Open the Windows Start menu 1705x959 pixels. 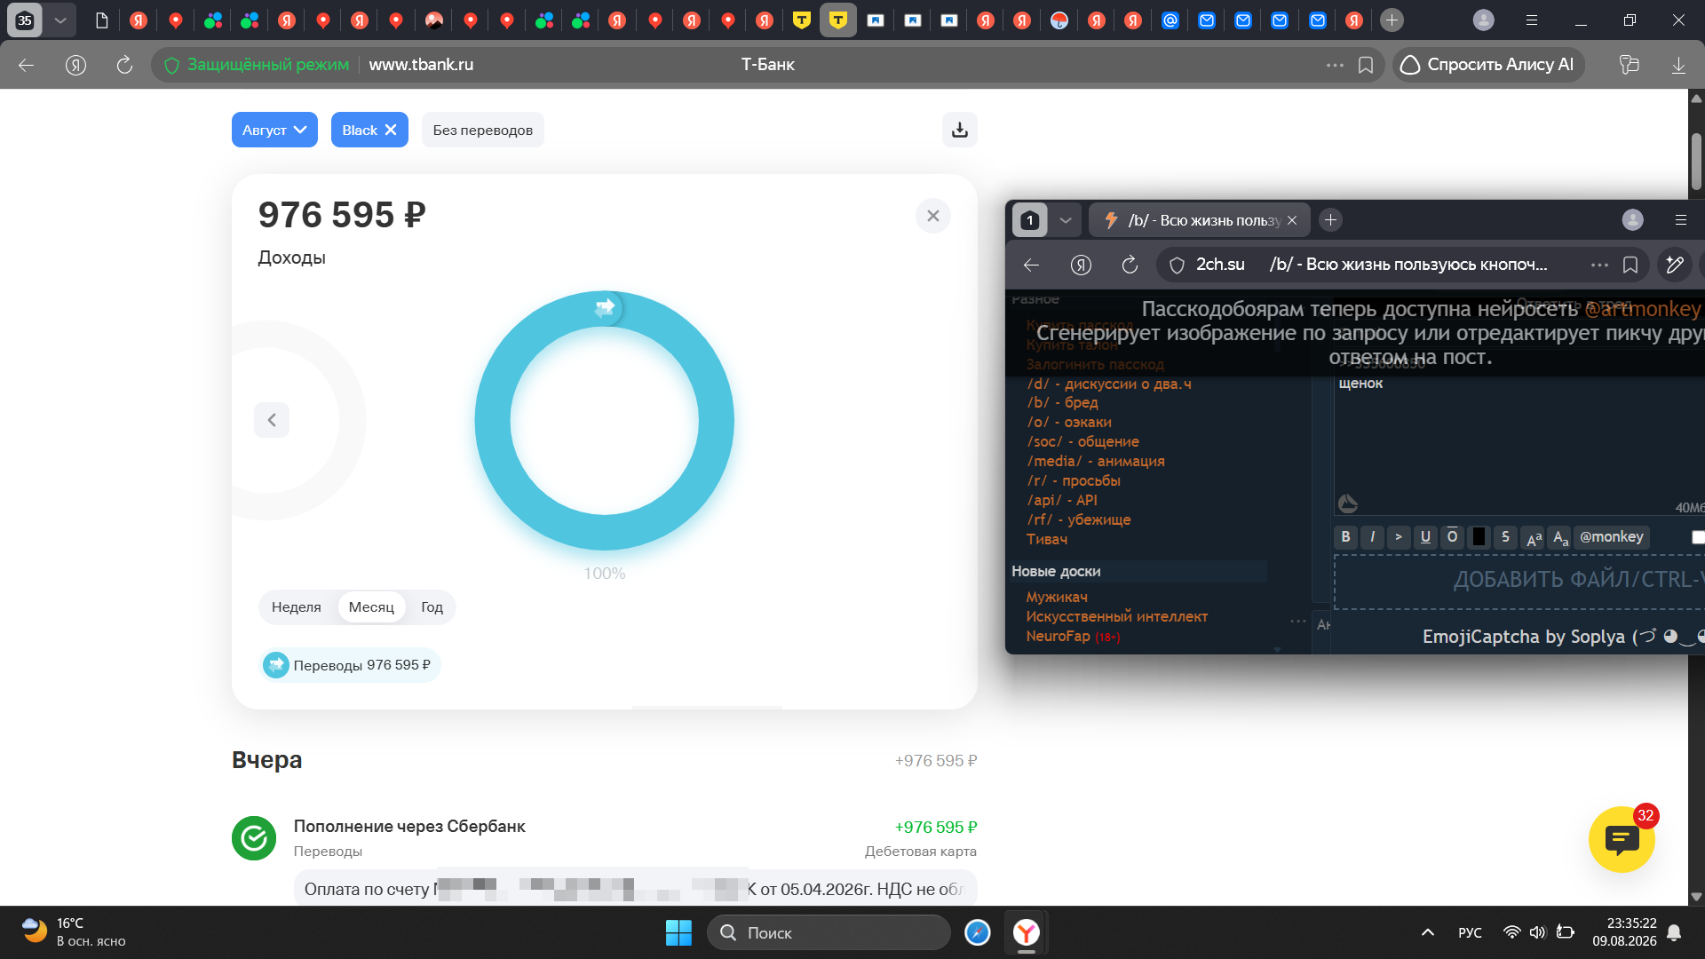[x=678, y=932]
